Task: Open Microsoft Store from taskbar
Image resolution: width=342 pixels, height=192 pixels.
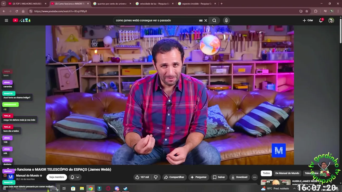Action: pos(73,189)
